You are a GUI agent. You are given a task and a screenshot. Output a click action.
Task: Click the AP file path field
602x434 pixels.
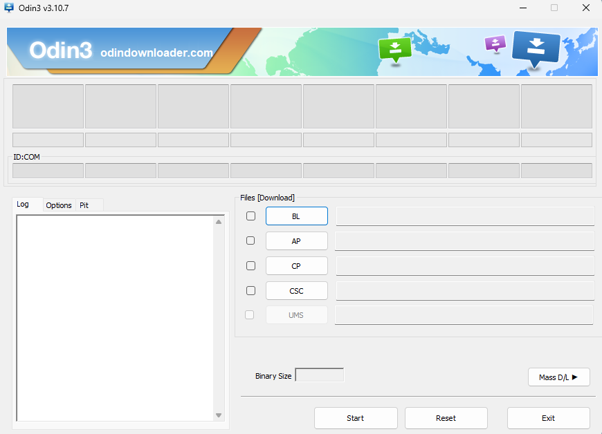[464, 241]
